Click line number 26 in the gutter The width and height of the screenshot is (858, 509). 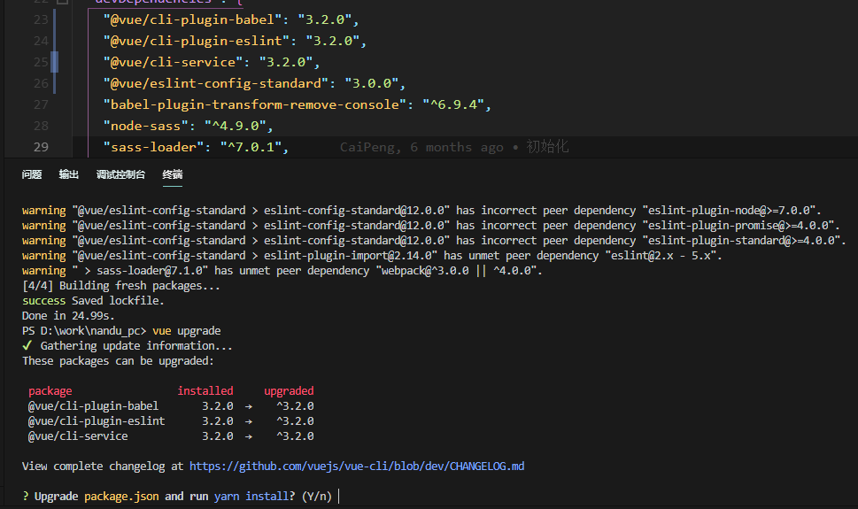pyautogui.click(x=41, y=84)
